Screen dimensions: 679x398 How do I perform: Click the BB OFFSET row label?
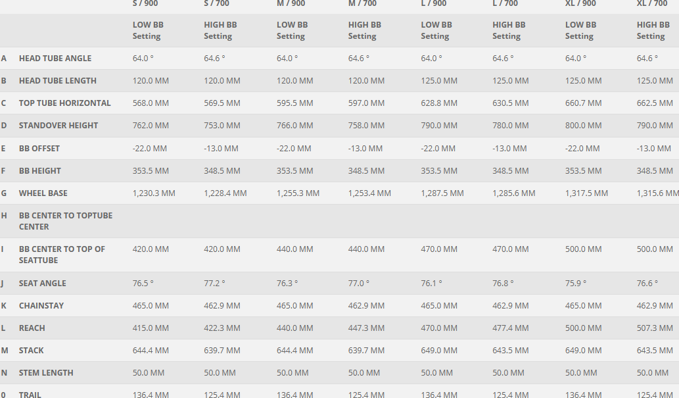coord(39,149)
